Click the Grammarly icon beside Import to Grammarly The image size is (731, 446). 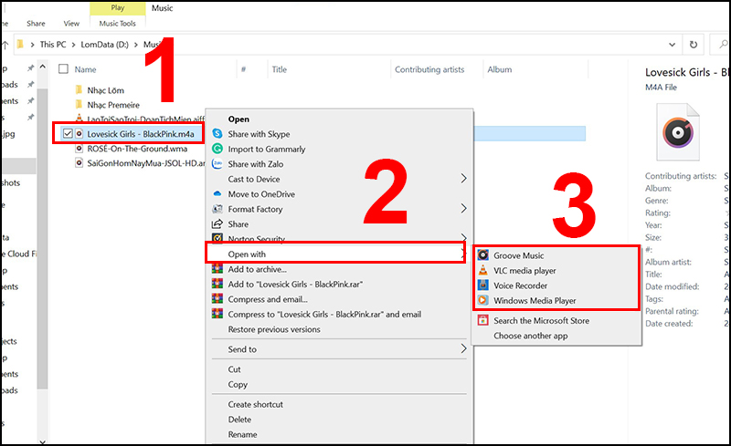click(217, 149)
